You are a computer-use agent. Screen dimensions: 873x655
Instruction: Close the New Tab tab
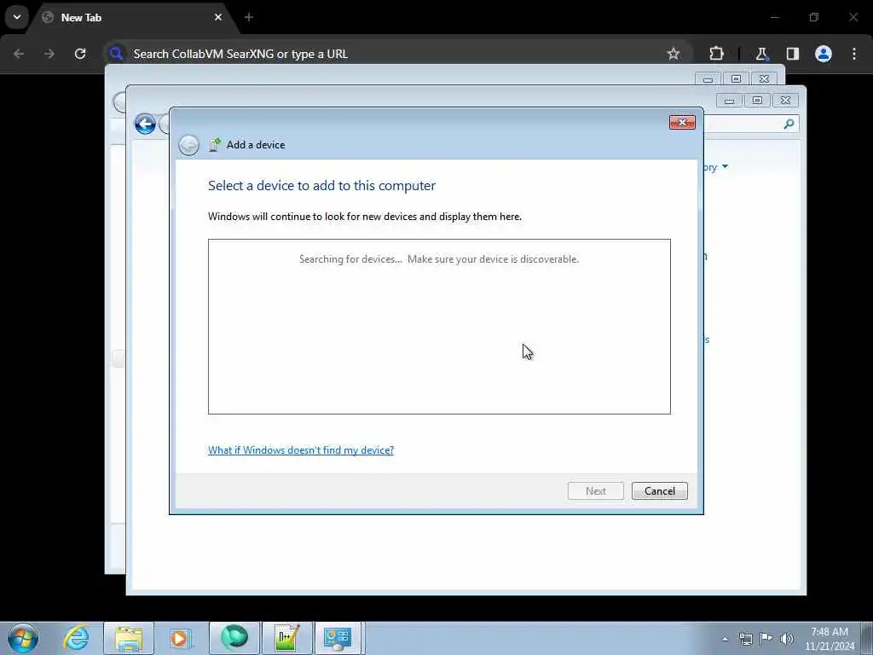click(218, 17)
